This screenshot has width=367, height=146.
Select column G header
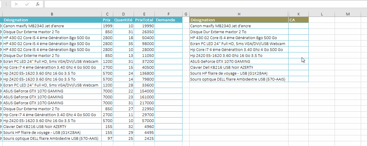185,14
